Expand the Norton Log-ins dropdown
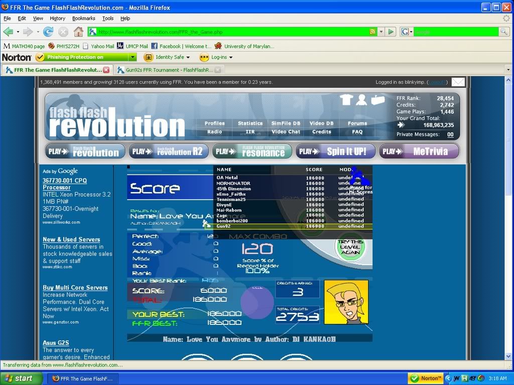Image resolution: width=514 pixels, height=385 pixels. pos(230,57)
